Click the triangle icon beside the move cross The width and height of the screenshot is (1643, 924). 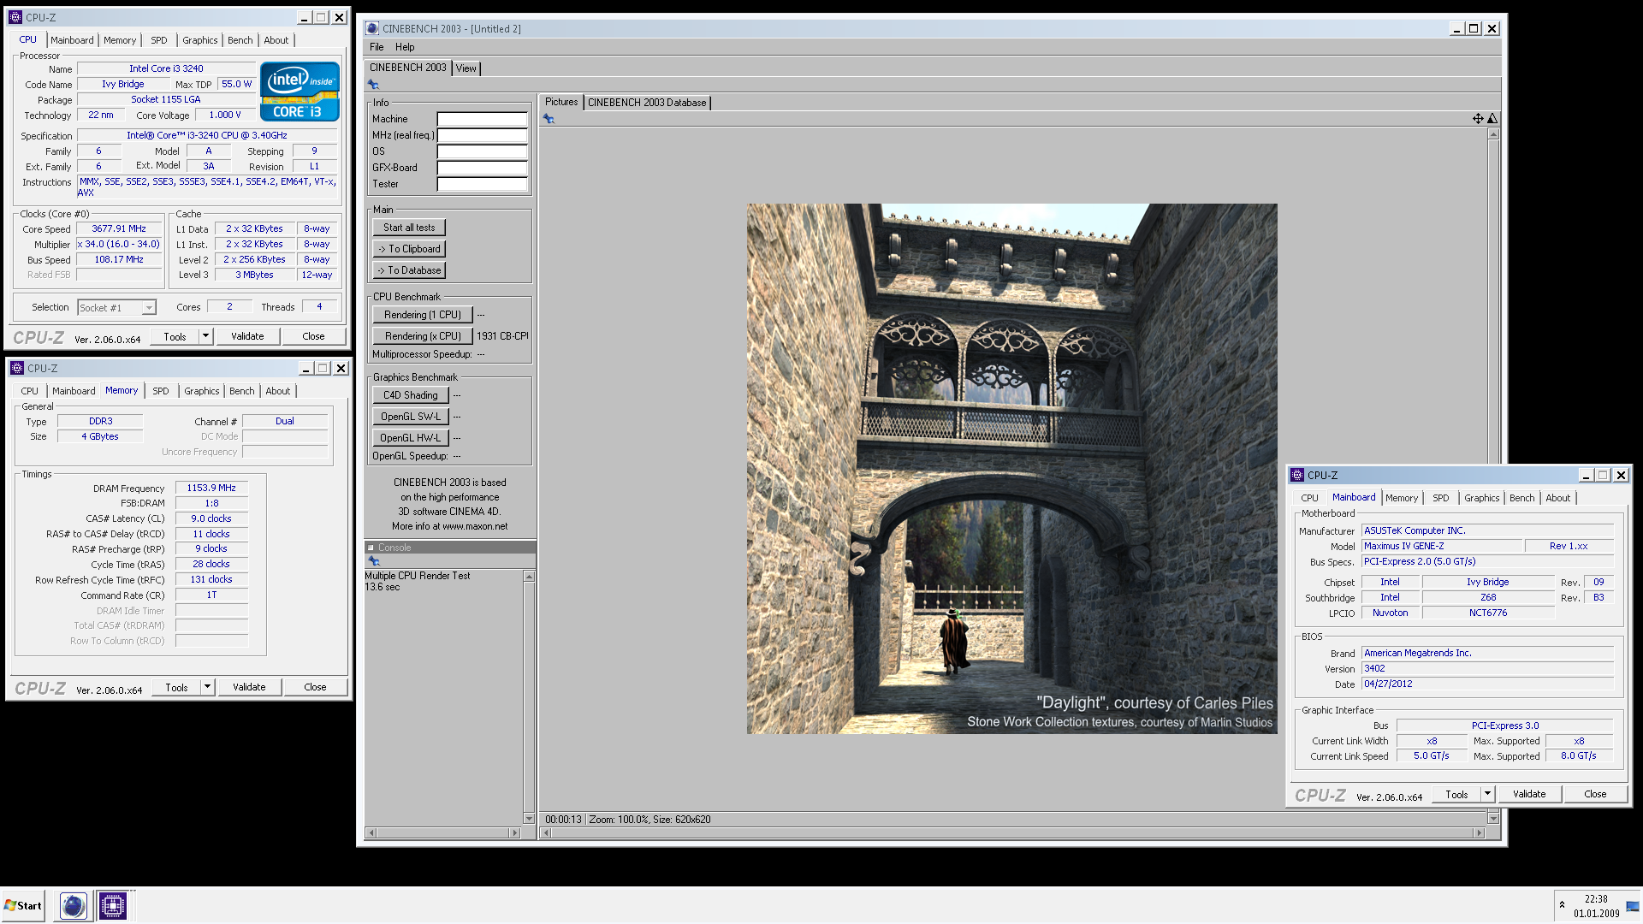tap(1492, 119)
